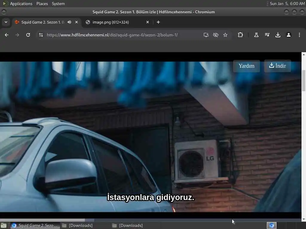Bookmark this page with the star icon
Image resolution: width=306 pixels, height=229 pixels.
click(x=225, y=35)
